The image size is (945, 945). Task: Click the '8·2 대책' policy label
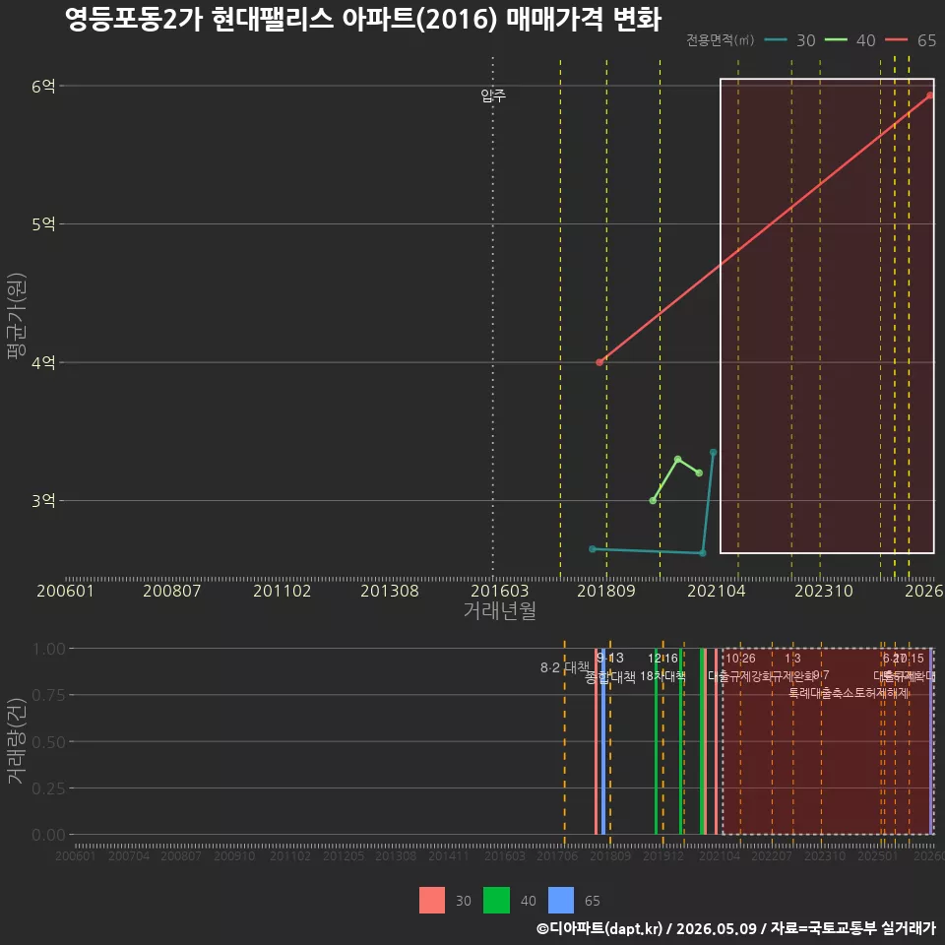tap(565, 667)
